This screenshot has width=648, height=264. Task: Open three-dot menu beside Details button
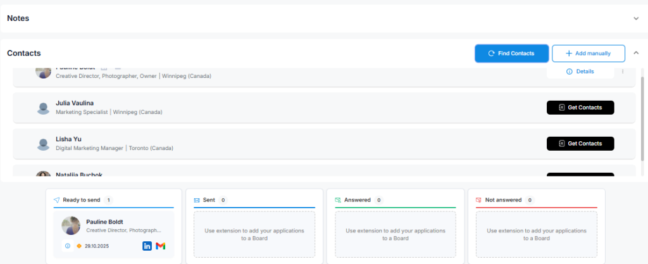tap(623, 72)
